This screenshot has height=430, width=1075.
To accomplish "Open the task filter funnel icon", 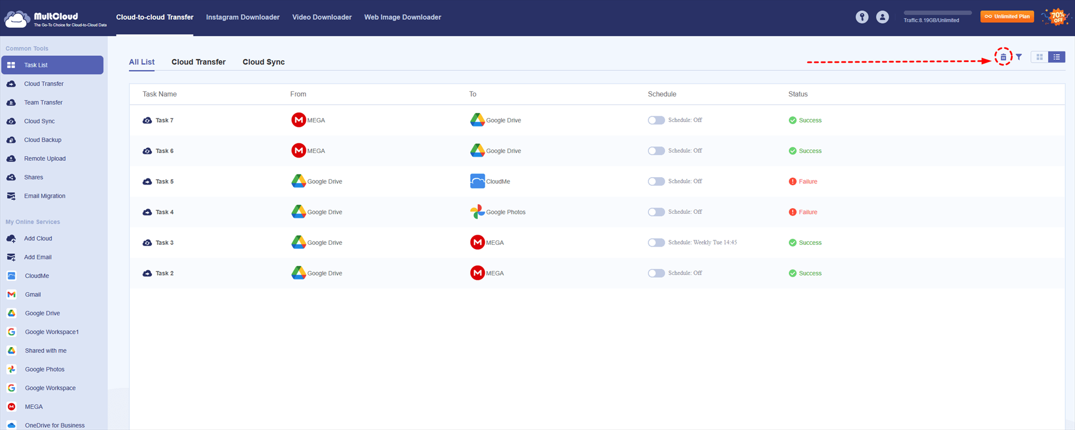I will pyautogui.click(x=1018, y=57).
